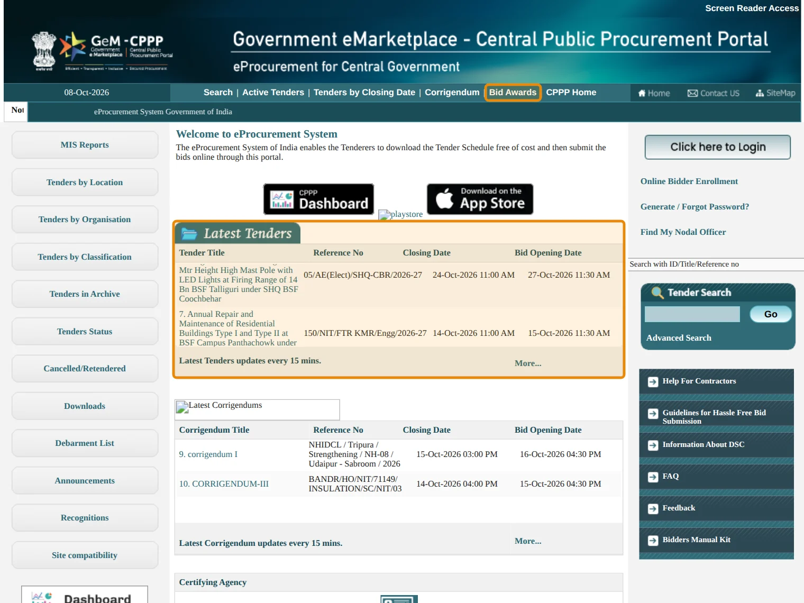Image resolution: width=804 pixels, height=603 pixels.
Task: Click the SiteMap hierarchy icon
Action: click(x=760, y=93)
